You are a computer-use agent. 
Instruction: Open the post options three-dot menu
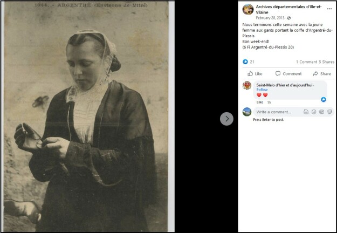pyautogui.click(x=329, y=9)
